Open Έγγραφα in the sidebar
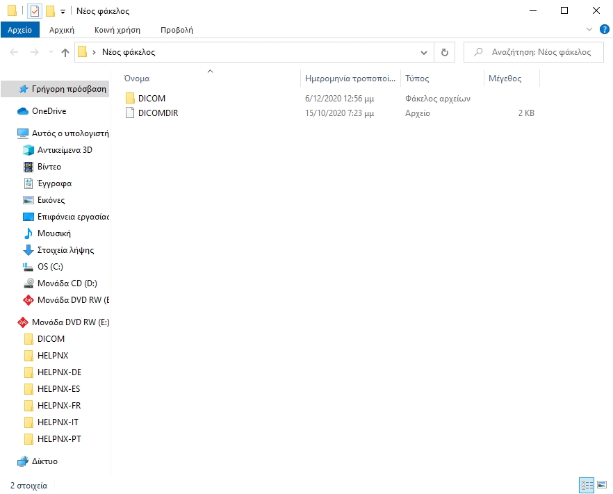Viewport: 613px width, 494px height. [55, 183]
